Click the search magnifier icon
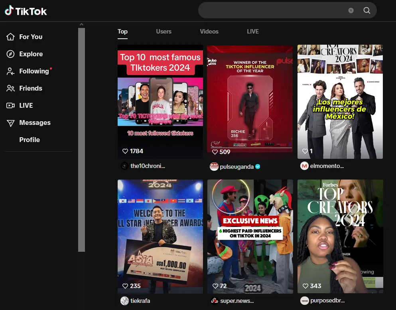This screenshot has height=310, width=396. (367, 10)
